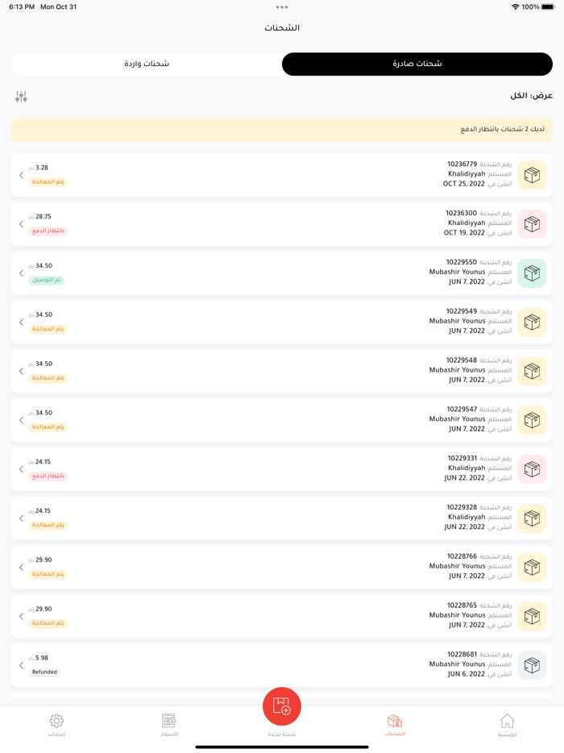
Task: Open the prices calculator tab icon
Action: point(168,721)
